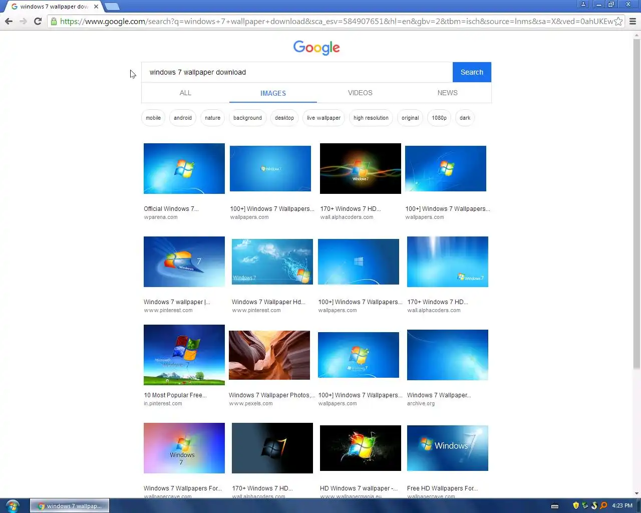Filter by the 'mobile' chip
The image size is (641, 513).
pyautogui.click(x=153, y=118)
